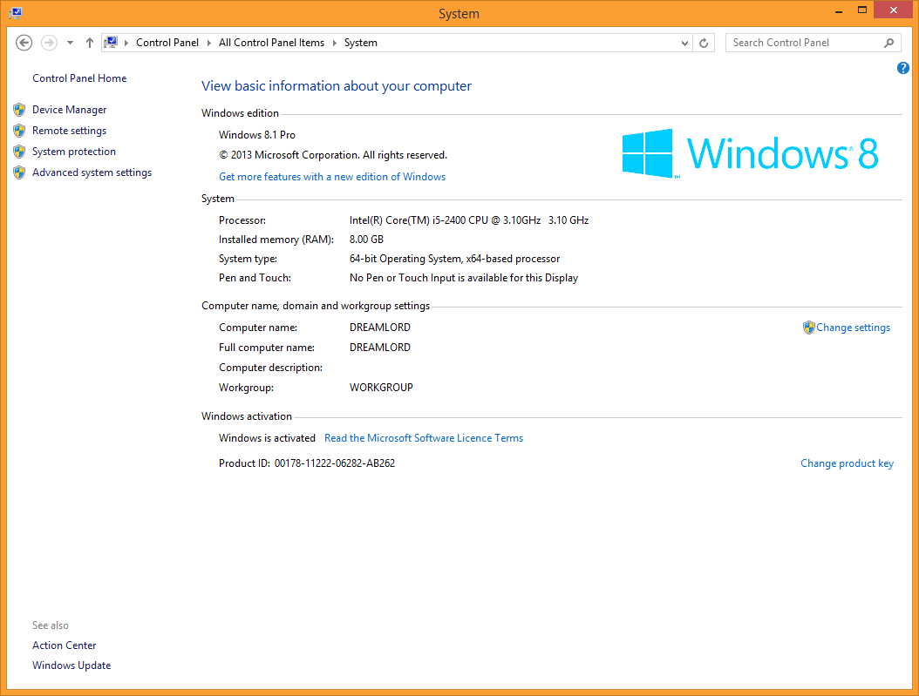This screenshot has width=919, height=696.
Task: Open Advanced system settings
Action: 92,172
